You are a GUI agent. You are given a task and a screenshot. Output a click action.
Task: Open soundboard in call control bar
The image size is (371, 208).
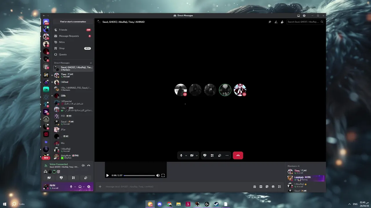220,155
